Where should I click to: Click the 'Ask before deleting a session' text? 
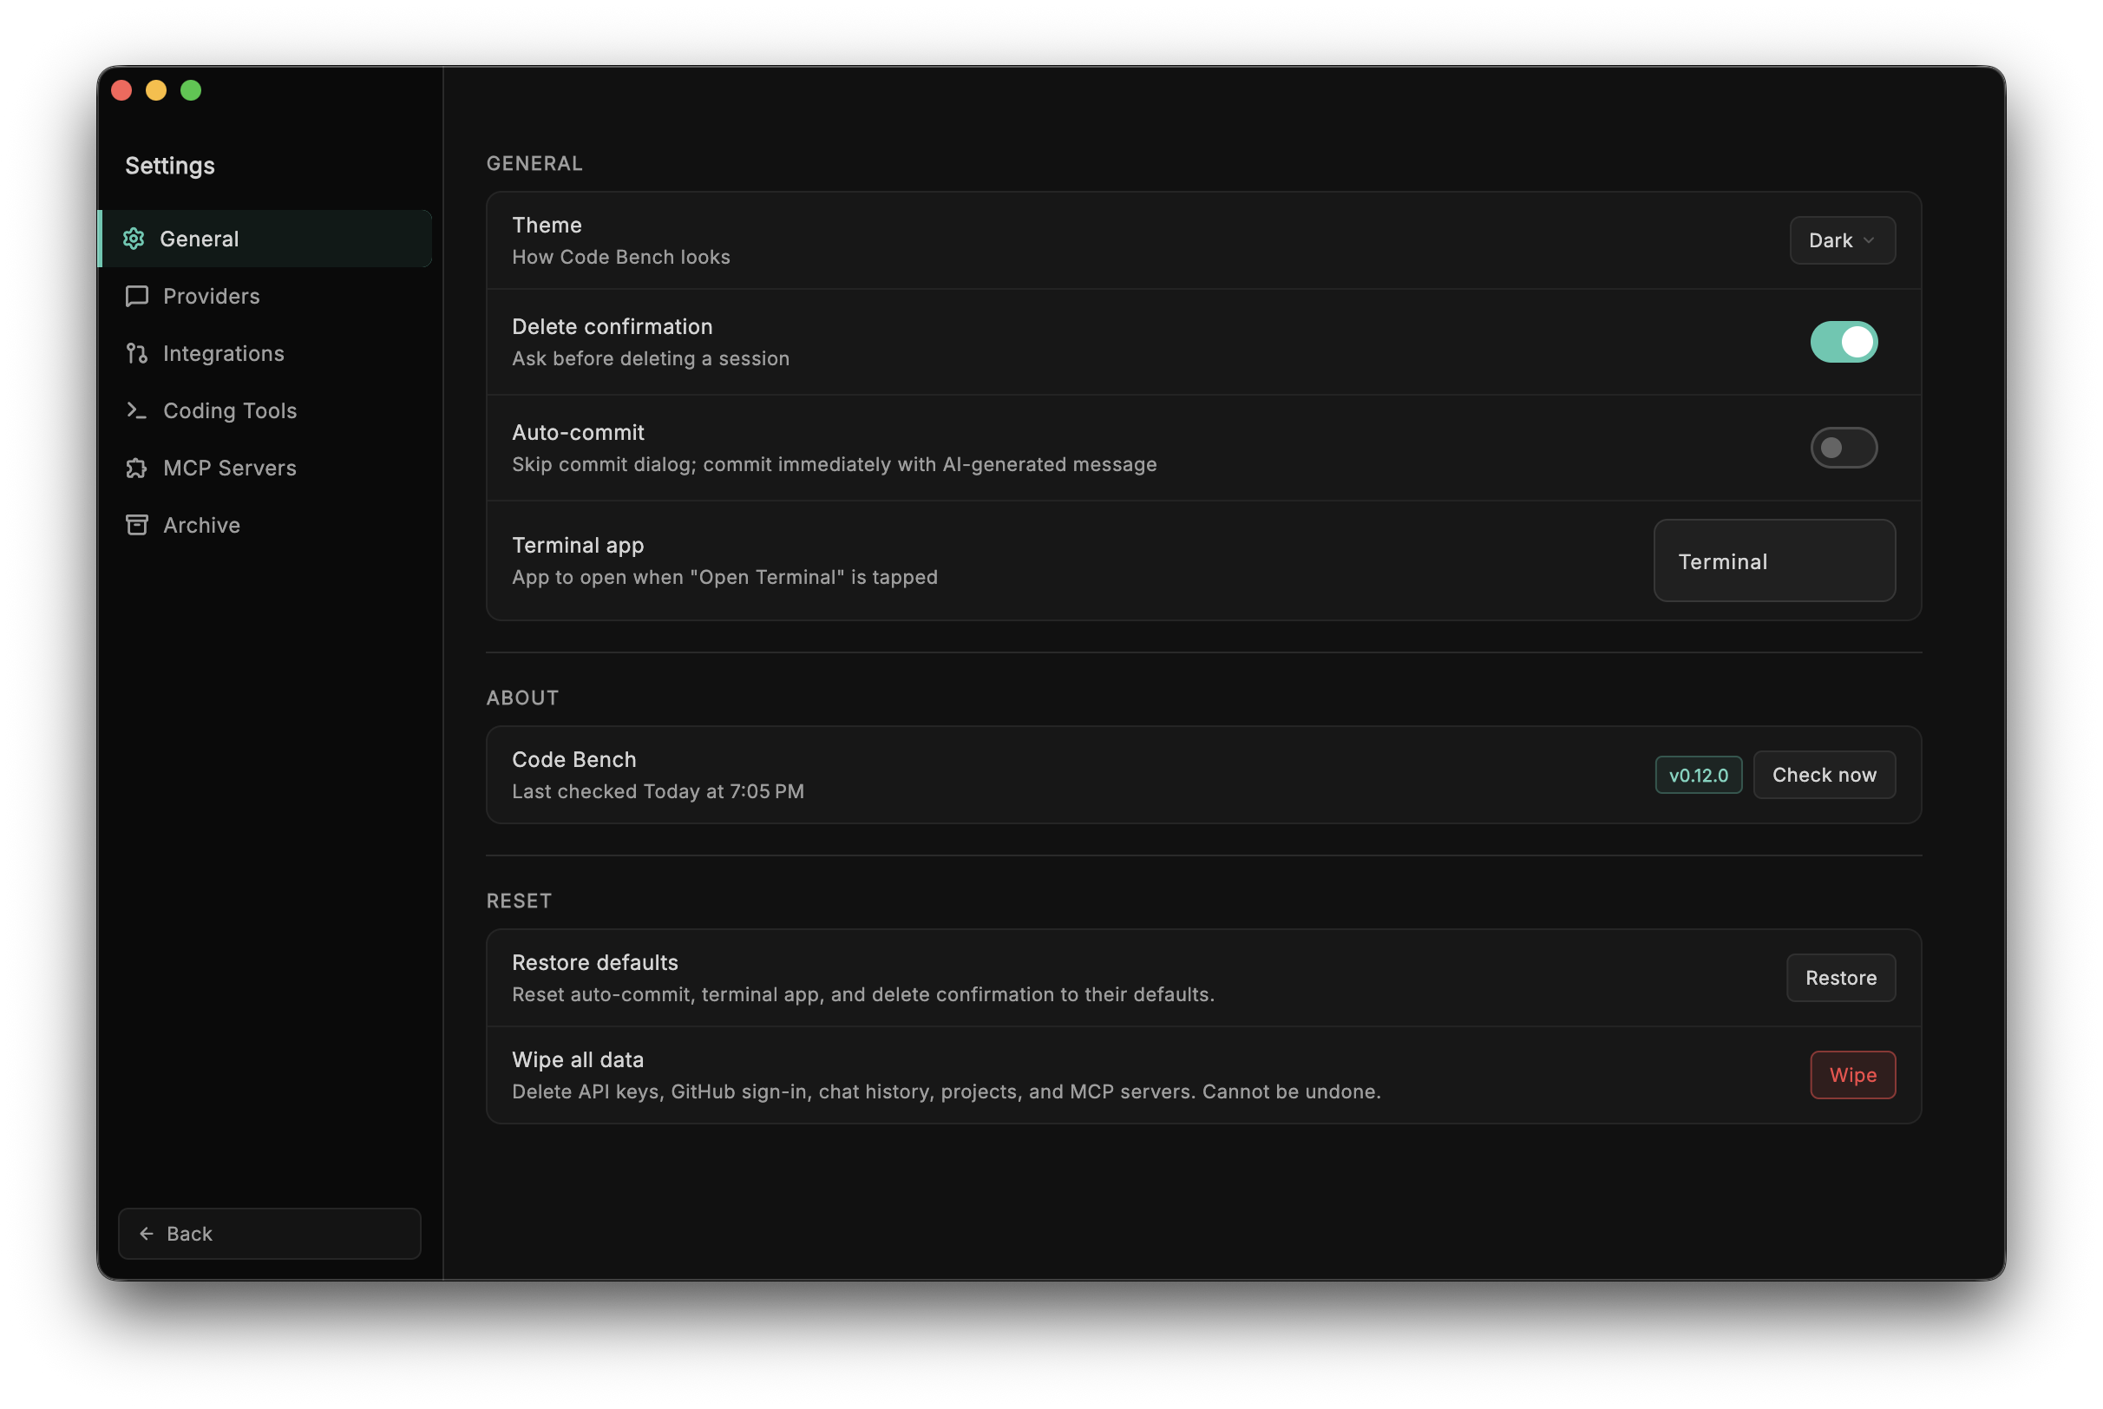click(x=651, y=358)
